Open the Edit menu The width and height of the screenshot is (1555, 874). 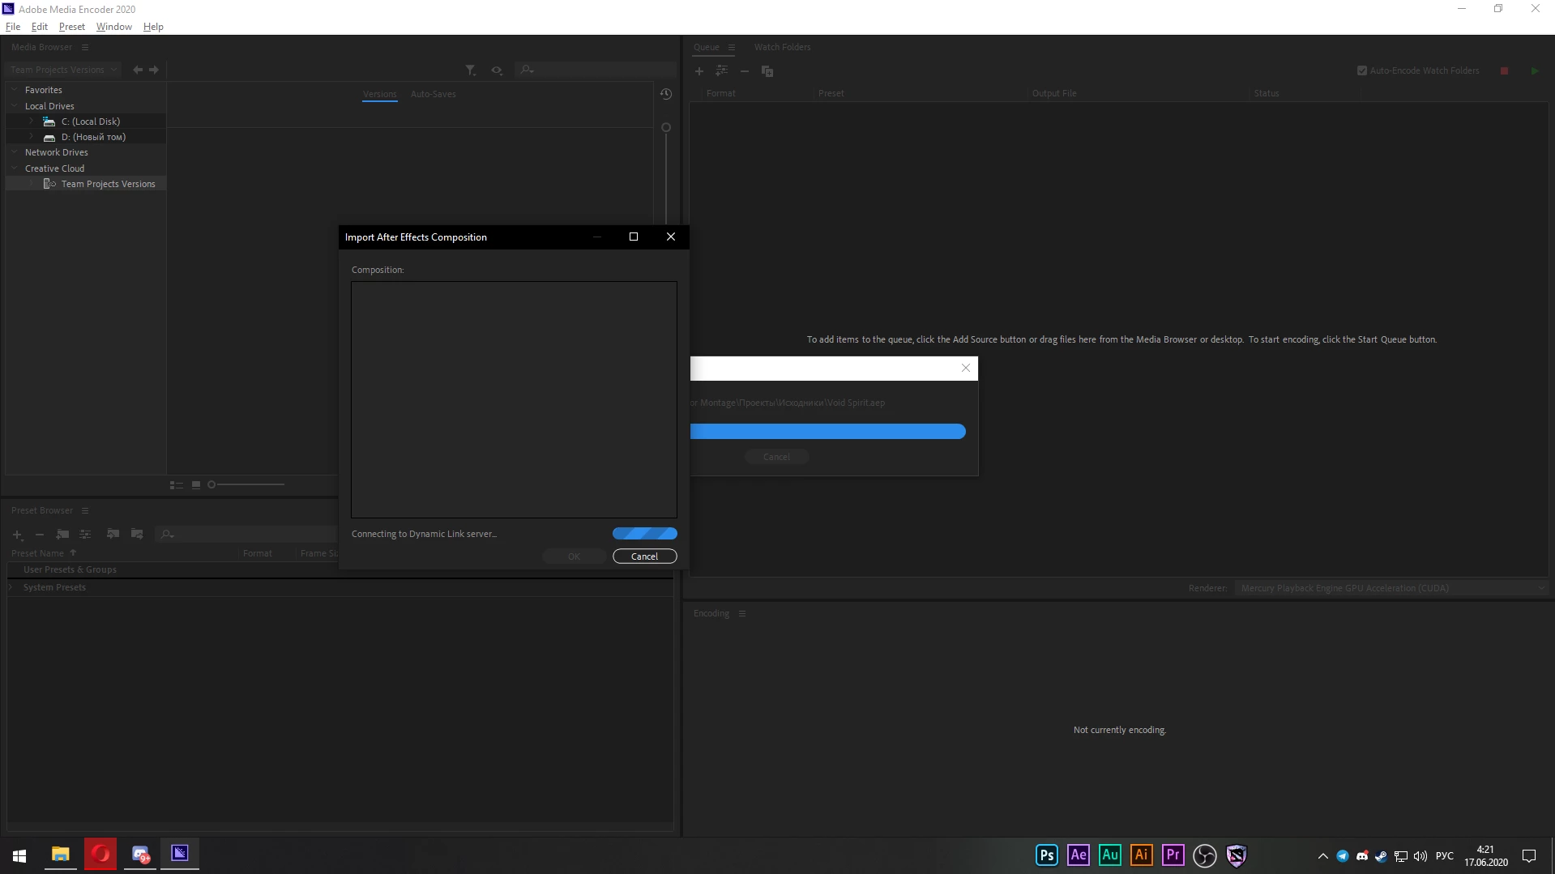click(x=40, y=27)
